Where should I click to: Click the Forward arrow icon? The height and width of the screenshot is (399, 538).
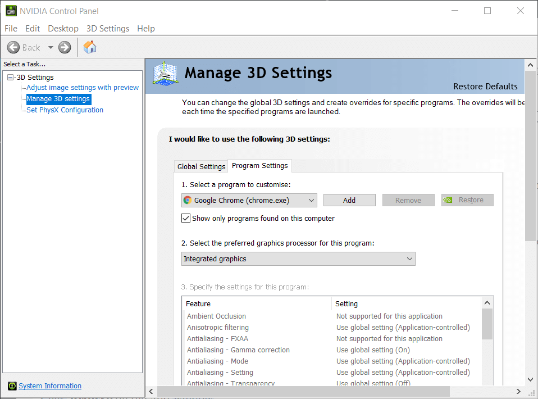[65, 47]
